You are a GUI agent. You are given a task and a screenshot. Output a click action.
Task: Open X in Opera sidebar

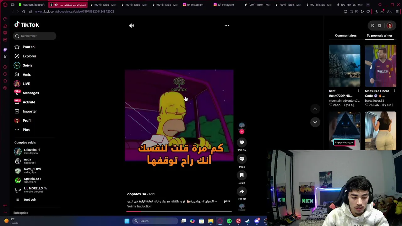(x=5, y=57)
